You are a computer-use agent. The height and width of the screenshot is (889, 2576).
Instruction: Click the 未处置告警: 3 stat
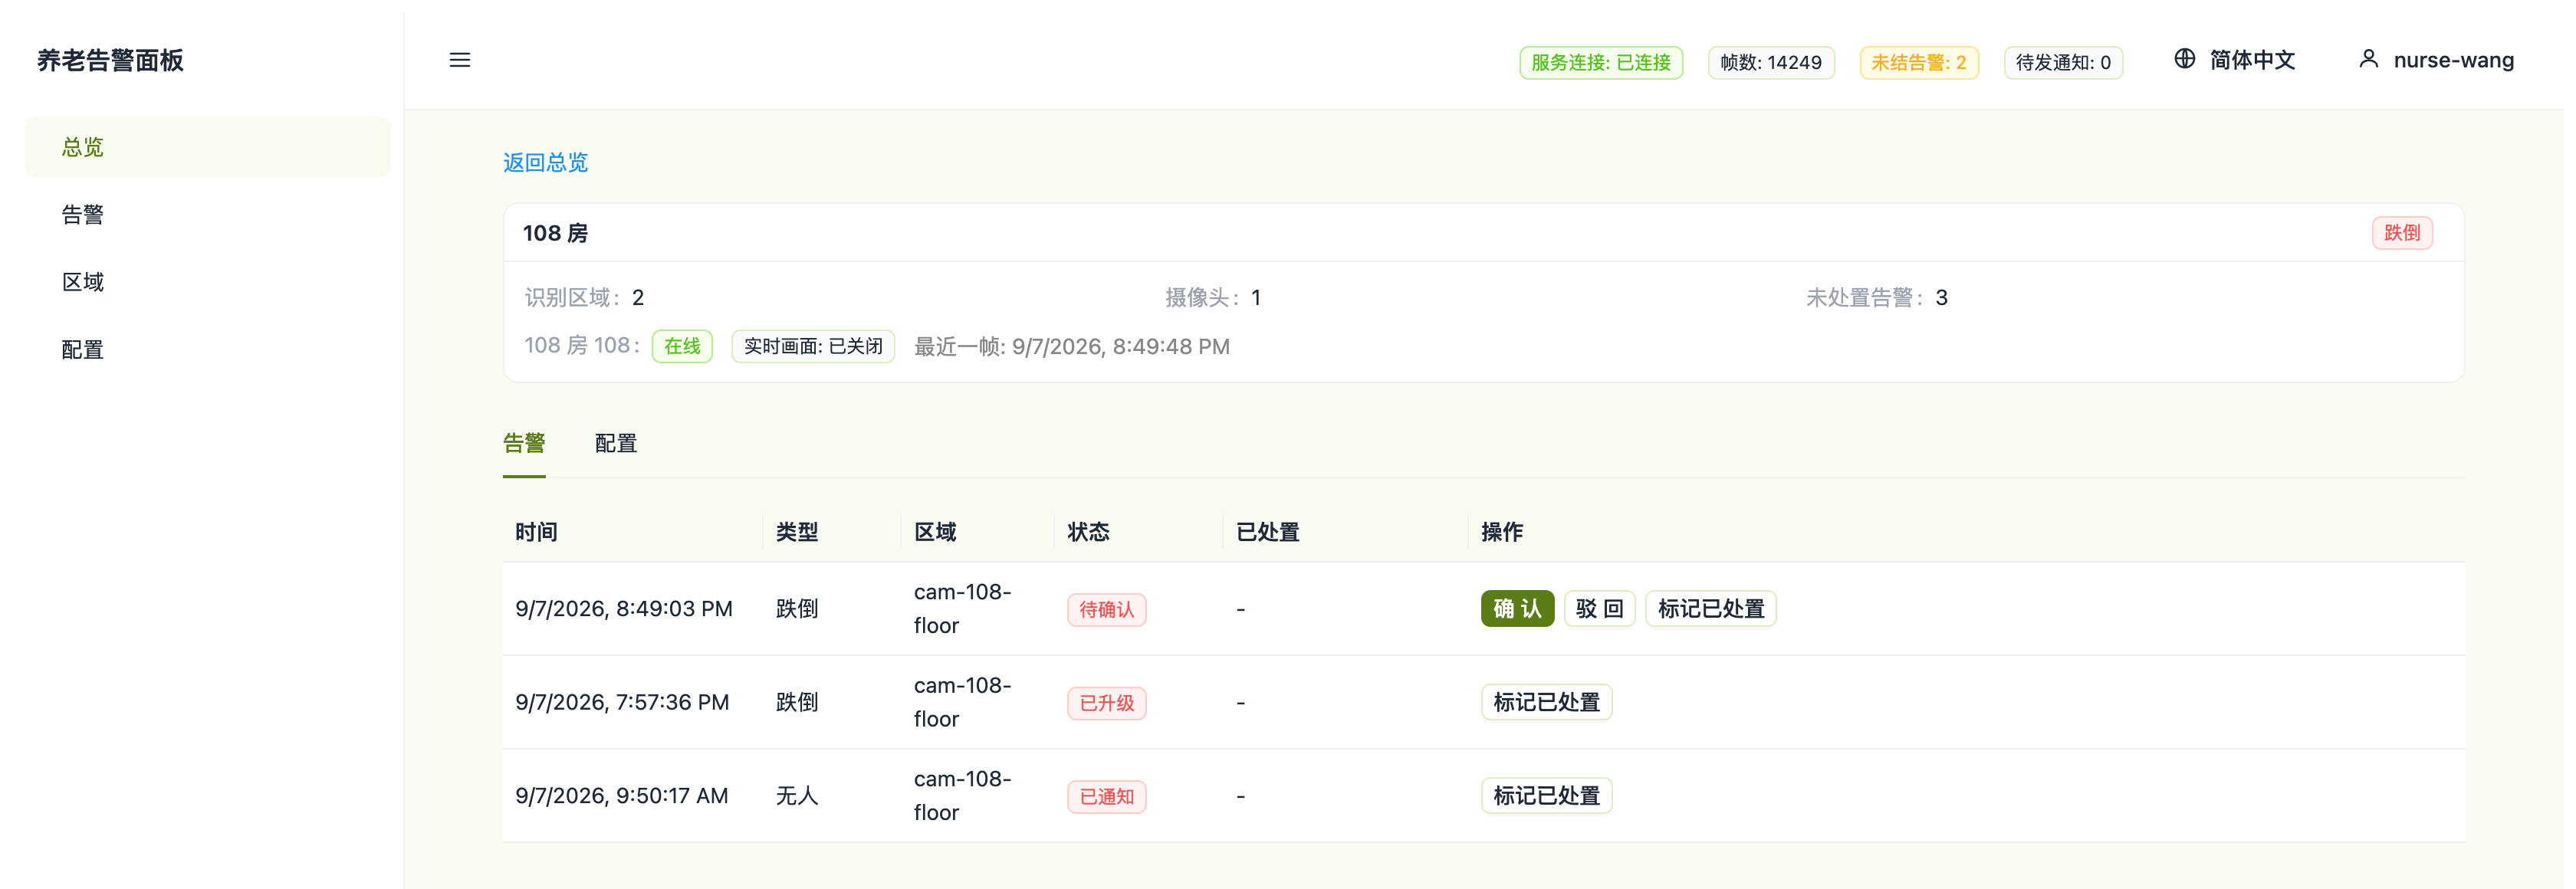[1876, 297]
